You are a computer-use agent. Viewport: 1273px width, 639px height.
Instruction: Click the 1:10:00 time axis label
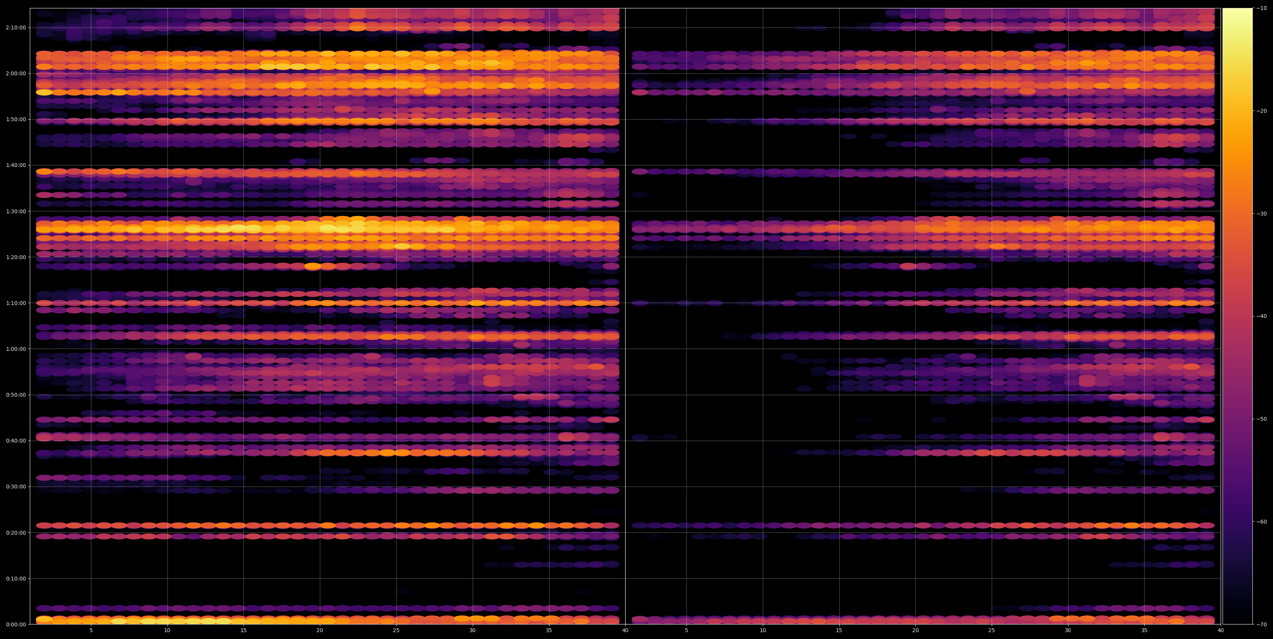point(16,303)
